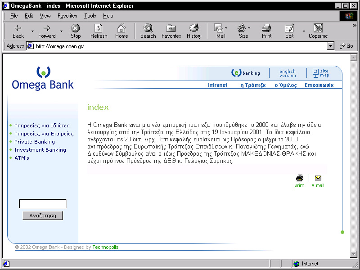
Task: Open the Favorites pane
Action: [171, 31]
